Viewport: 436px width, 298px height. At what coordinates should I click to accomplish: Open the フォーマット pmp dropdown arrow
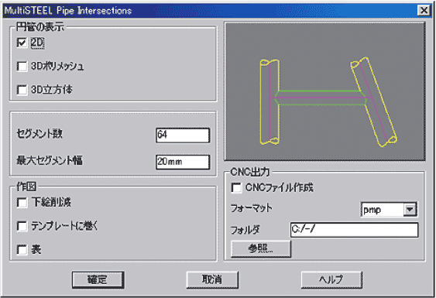tap(410, 209)
